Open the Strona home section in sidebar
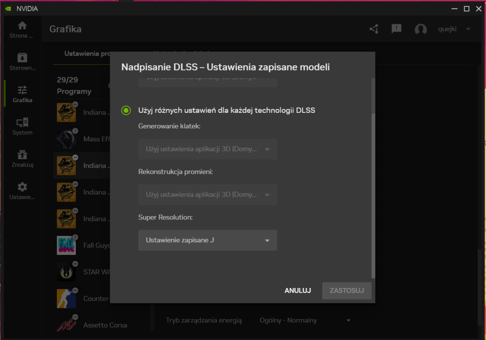This screenshot has width=486, height=340. (x=21, y=28)
